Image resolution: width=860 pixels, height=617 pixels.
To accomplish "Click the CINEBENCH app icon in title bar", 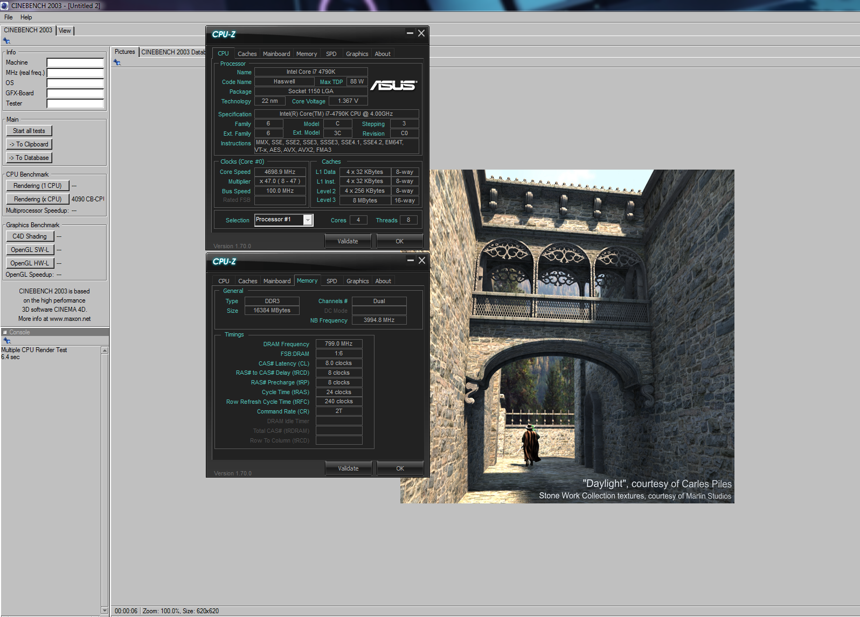I will [4, 5].
